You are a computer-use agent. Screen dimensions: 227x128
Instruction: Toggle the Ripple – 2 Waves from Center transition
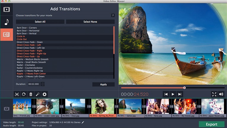pyautogui.click(x=31, y=74)
